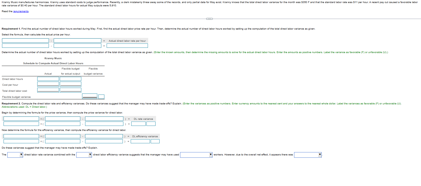Click the computed actual rate per hour box
The width and height of the screenshot is (421, 186).
(x=127, y=46)
